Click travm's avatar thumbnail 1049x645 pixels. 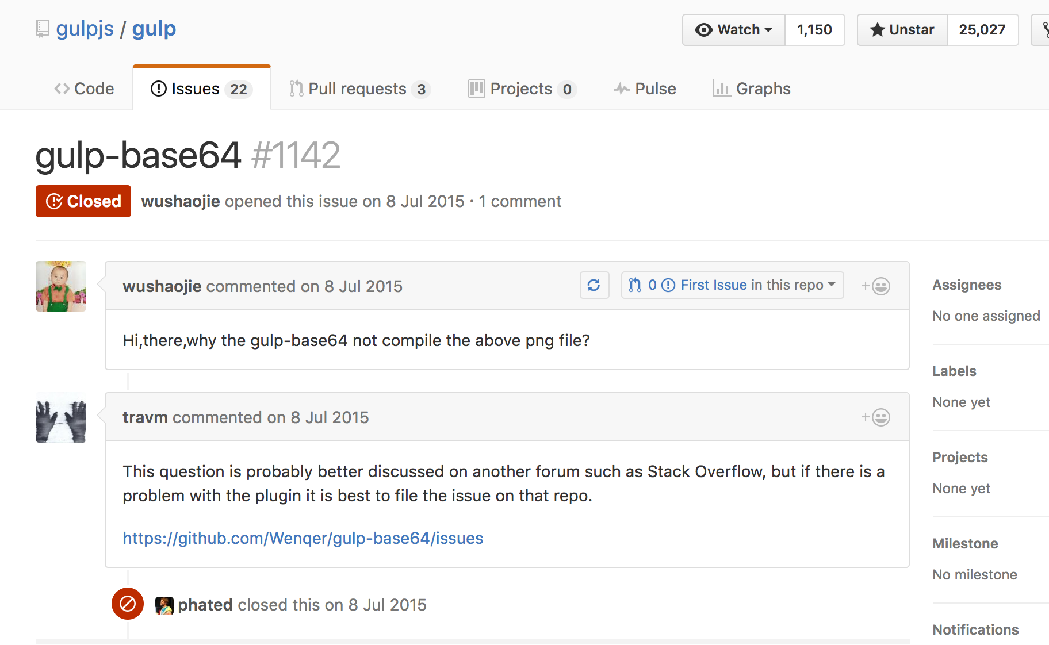(61, 417)
